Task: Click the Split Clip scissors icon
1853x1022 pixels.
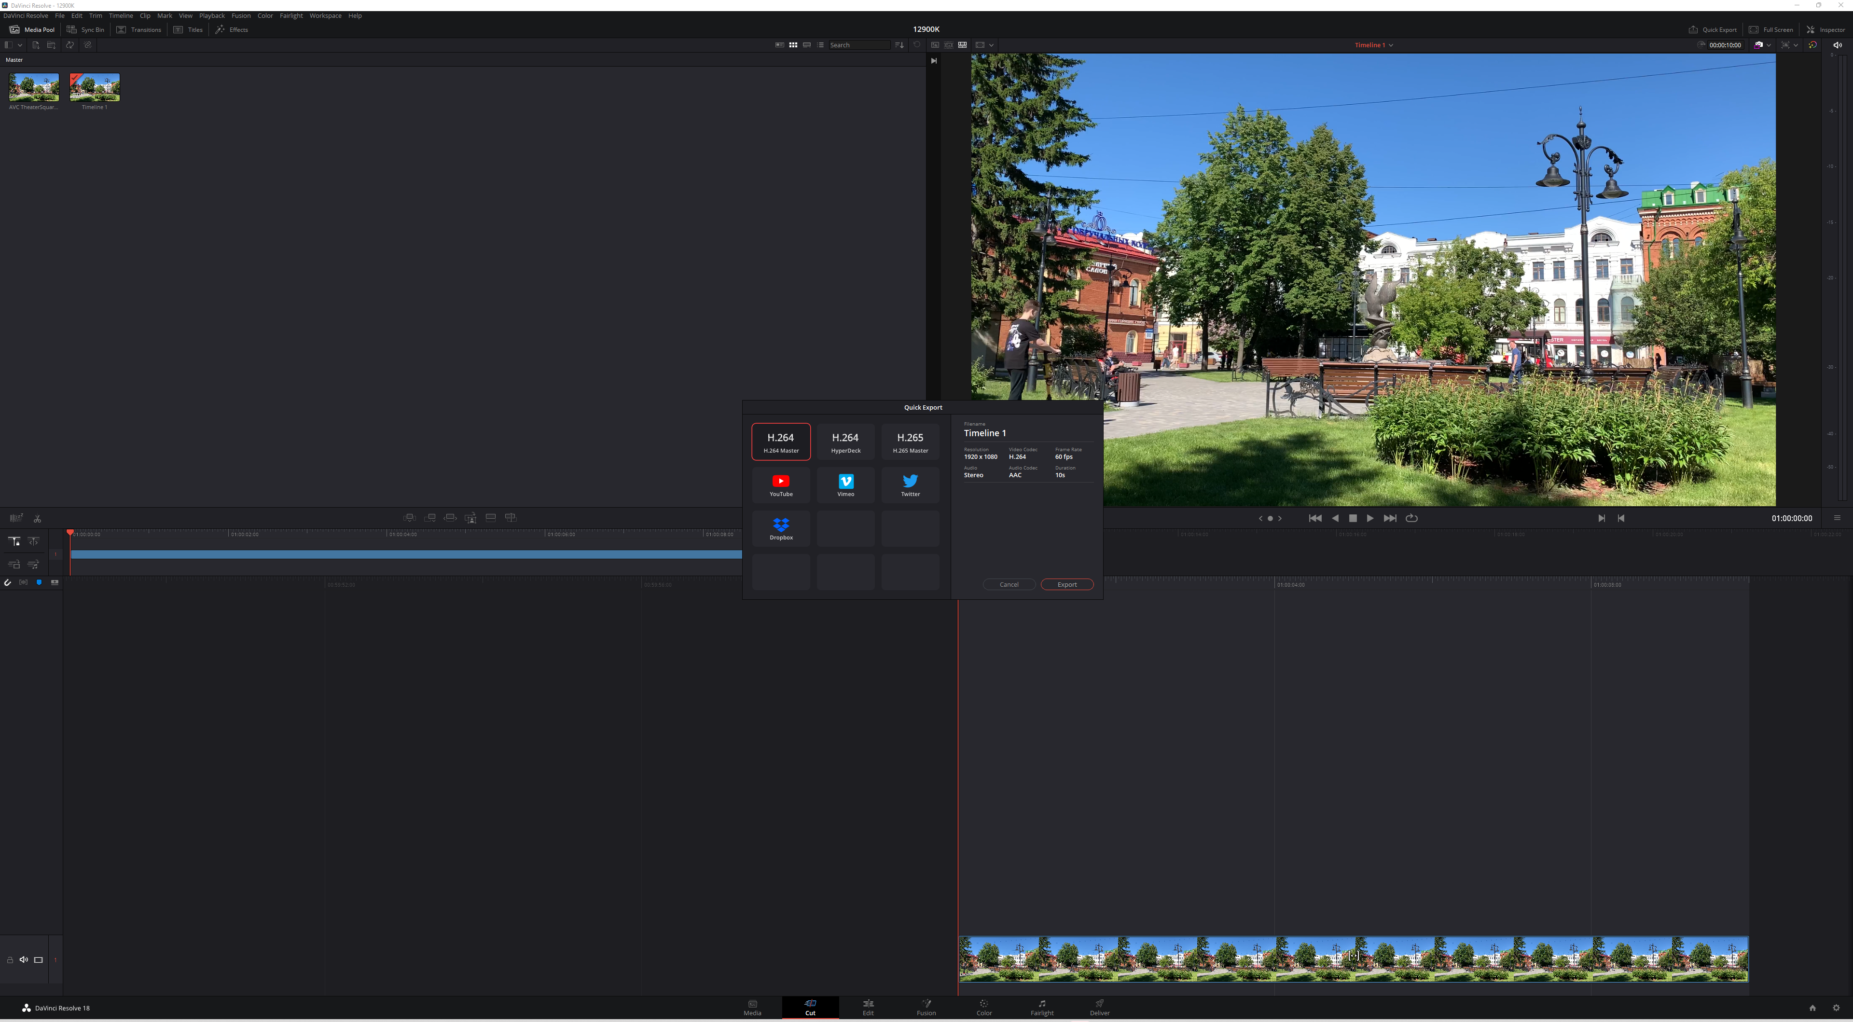Action: (38, 519)
